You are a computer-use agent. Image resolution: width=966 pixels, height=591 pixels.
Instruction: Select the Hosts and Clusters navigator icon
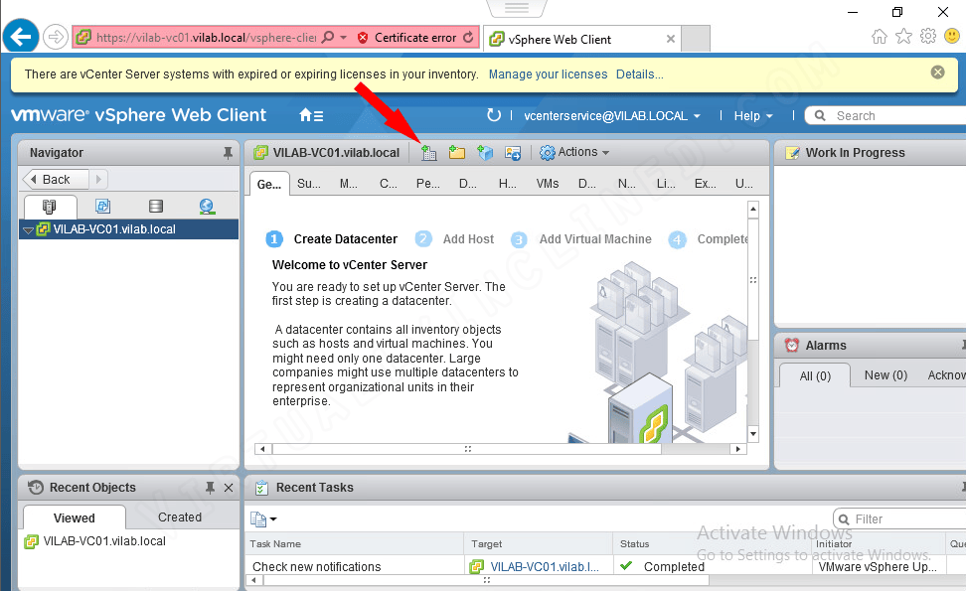[50, 207]
